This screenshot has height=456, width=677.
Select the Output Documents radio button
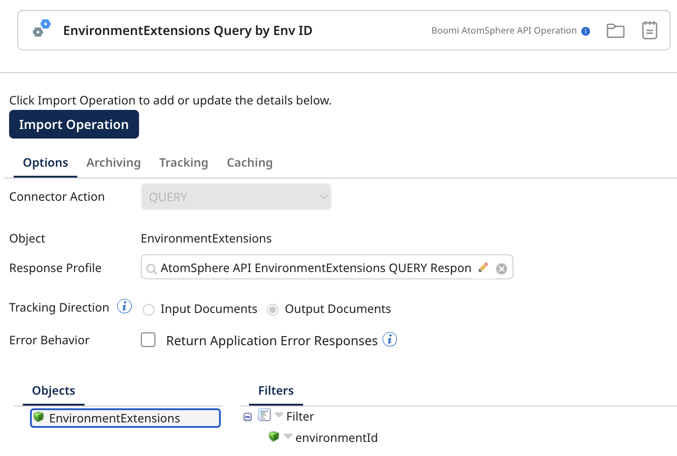(272, 309)
